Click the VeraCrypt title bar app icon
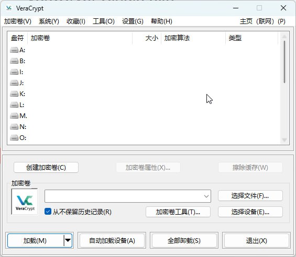The image size is (296, 257). click(9, 8)
